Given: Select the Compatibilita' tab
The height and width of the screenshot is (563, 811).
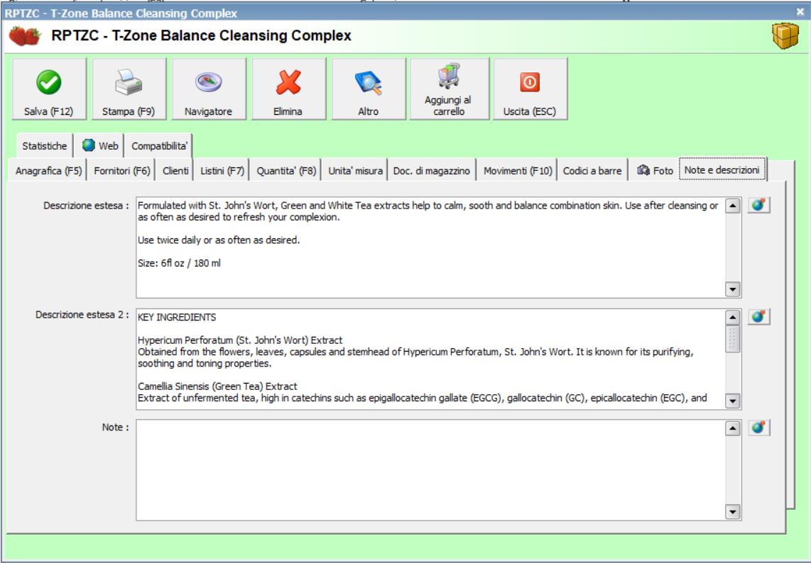Looking at the screenshot, I should click(x=159, y=145).
